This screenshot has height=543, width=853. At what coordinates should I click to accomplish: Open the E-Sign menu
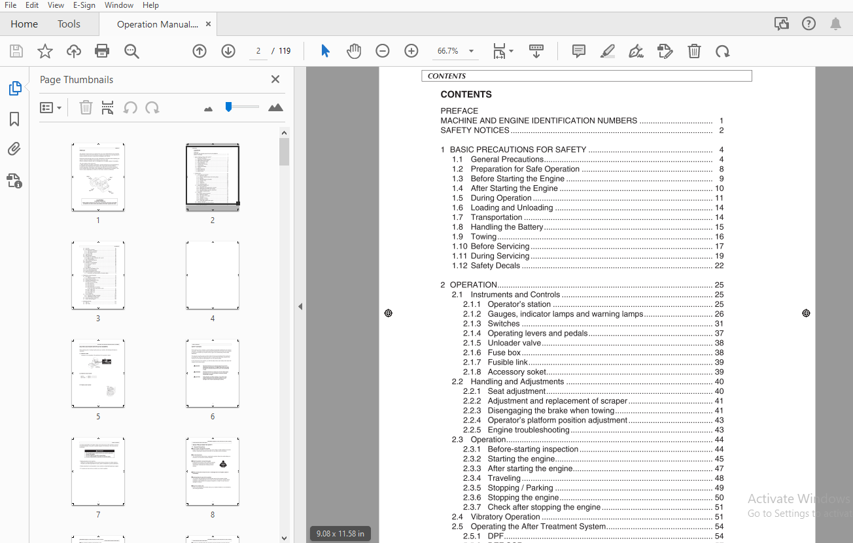pos(84,5)
